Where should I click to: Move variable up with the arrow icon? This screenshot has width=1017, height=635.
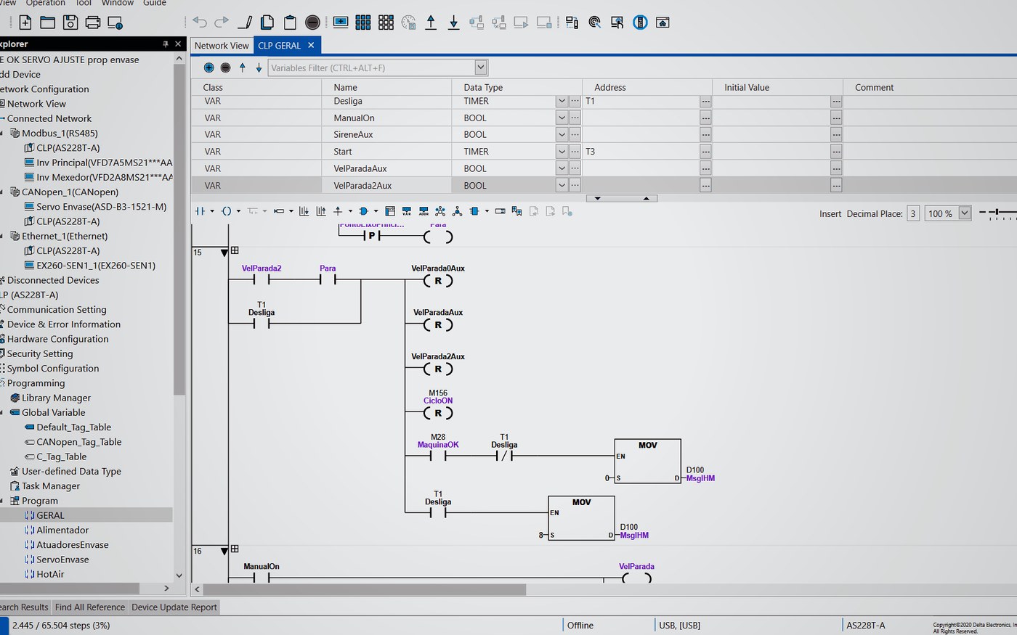(243, 67)
